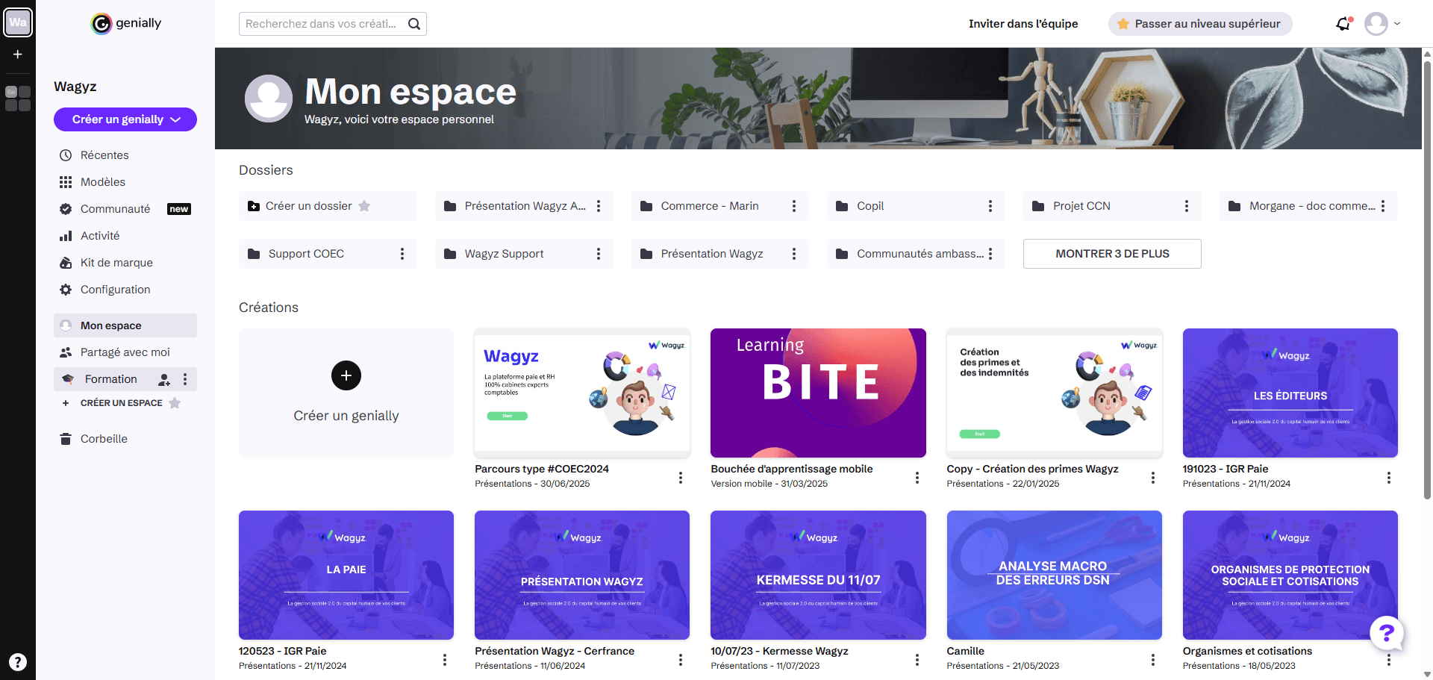1433x680 pixels.
Task: Open Les Éditeurs thumbnail
Action: click(1290, 393)
